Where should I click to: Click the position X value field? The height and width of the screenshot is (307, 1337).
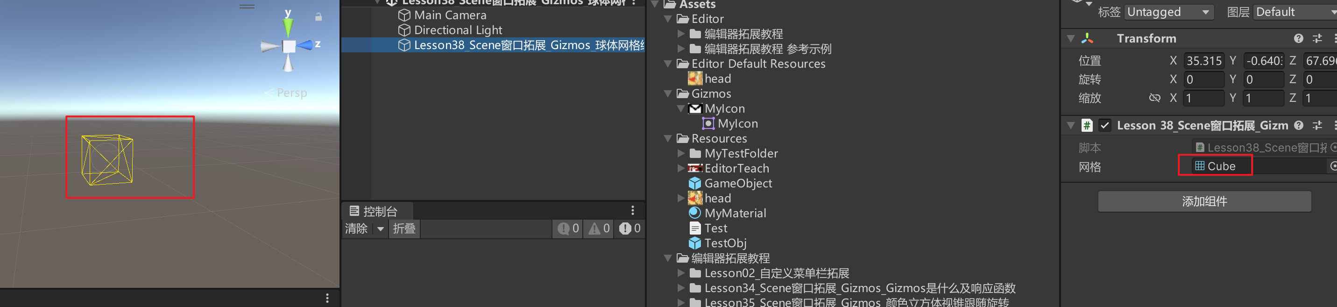pyautogui.click(x=1203, y=61)
